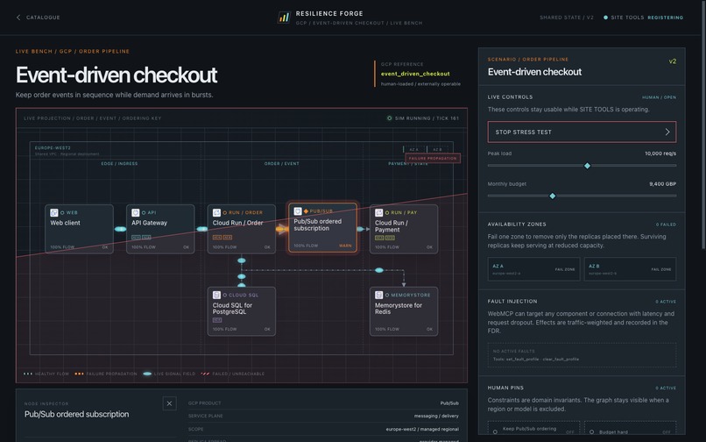Click the messaging / delivery service plane value
This screenshot has height=442, width=706.
[436, 416]
